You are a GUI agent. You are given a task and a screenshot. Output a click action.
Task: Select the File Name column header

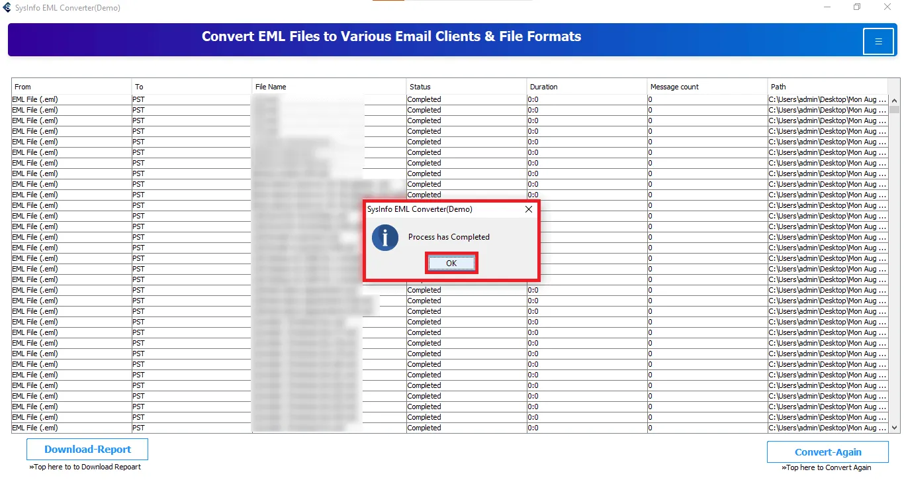[329, 87]
